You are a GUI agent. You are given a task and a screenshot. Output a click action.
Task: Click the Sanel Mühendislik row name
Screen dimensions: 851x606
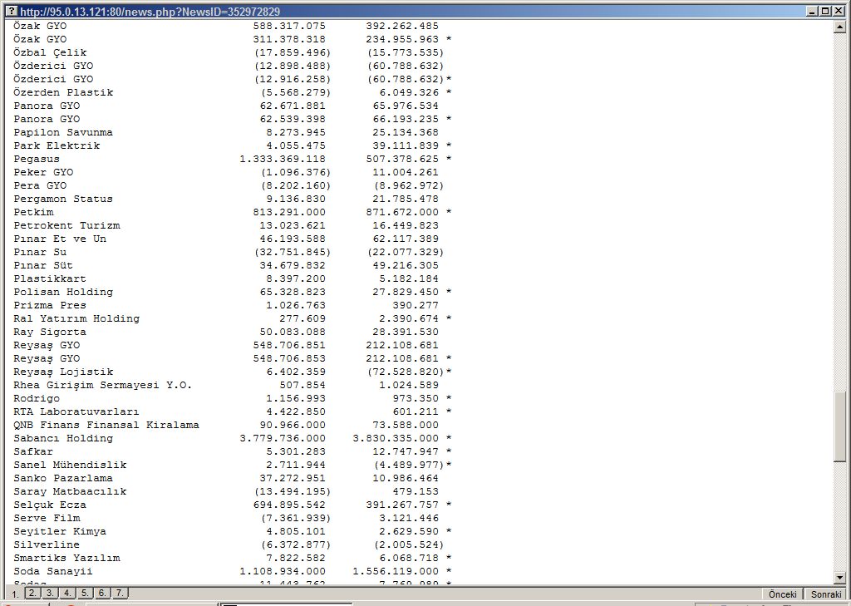tap(70, 465)
